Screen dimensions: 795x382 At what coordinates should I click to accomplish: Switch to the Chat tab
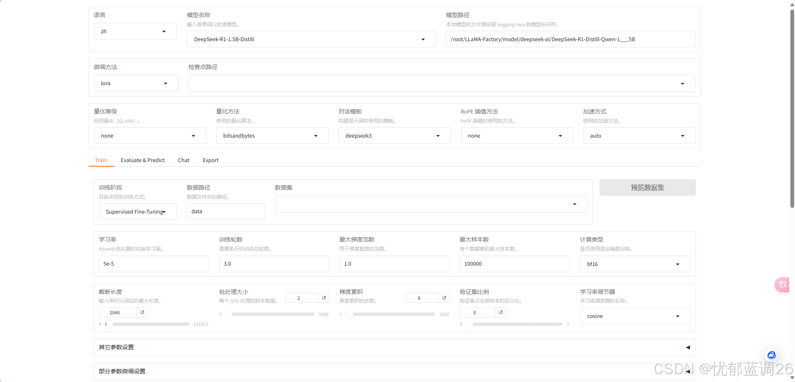tap(183, 160)
